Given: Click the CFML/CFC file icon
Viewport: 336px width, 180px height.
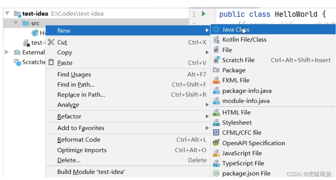Looking at the screenshot, I should [216, 133].
